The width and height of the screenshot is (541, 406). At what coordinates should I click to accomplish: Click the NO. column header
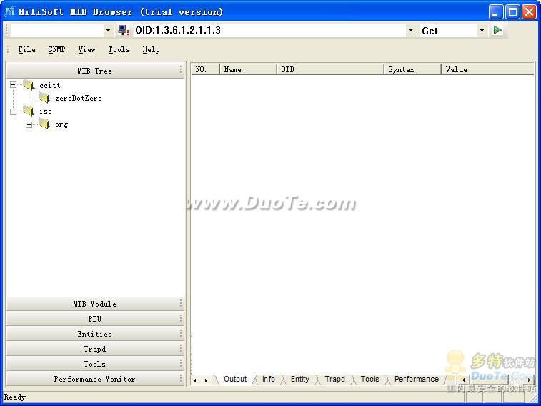click(x=206, y=69)
